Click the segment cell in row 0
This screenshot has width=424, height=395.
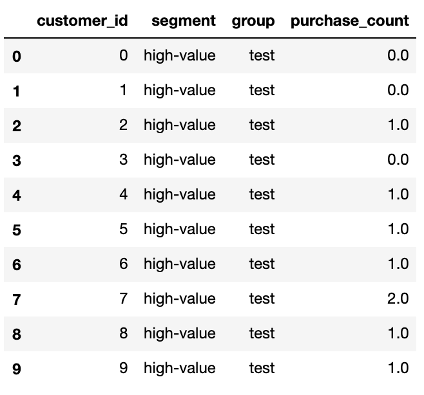point(180,55)
